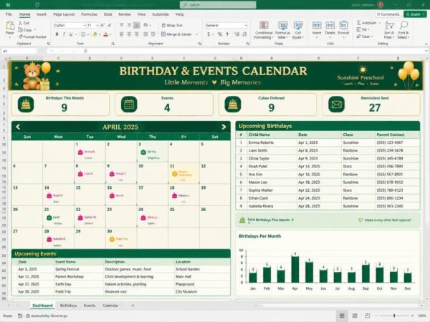Screen dimensions: 430x322
Task: Switch to the Birthdays sheet tab
Action: tap(68, 306)
